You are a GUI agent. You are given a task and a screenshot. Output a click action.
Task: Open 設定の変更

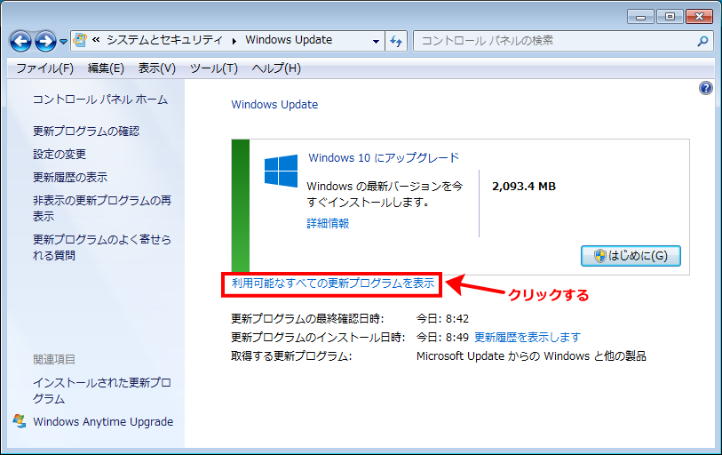coord(60,155)
